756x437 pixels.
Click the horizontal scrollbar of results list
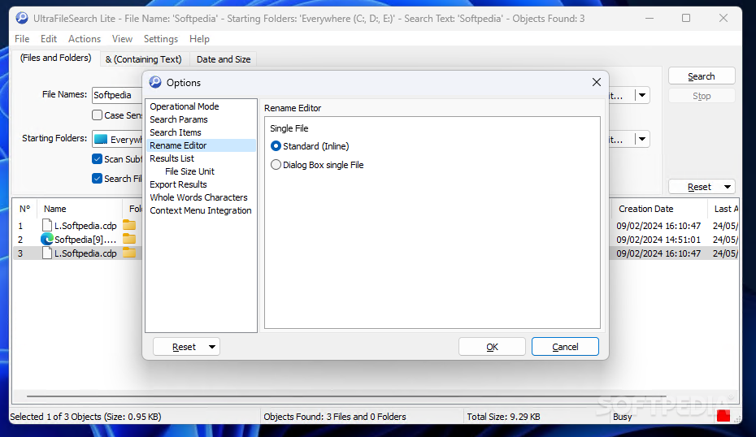(346, 396)
